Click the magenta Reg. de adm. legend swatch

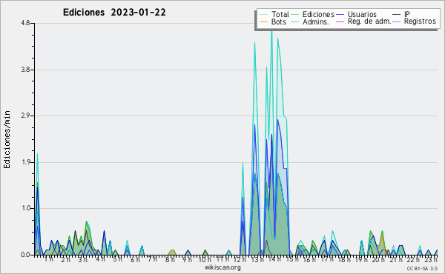point(340,21)
